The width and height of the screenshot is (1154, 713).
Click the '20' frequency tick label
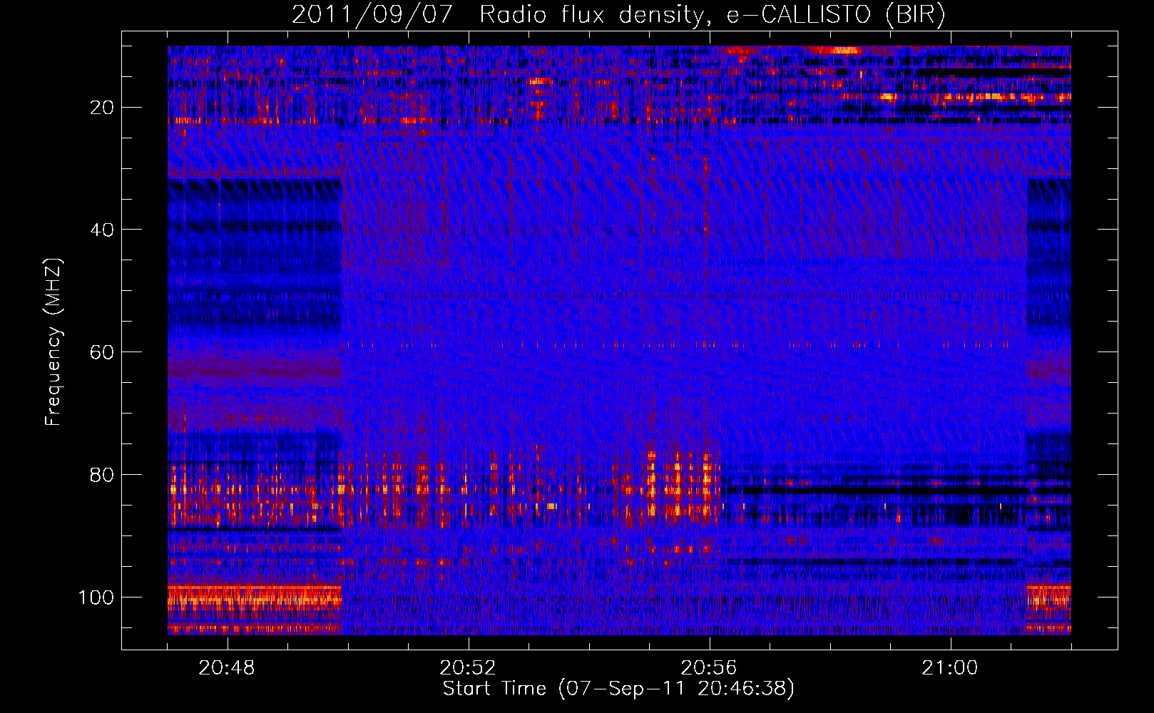(102, 108)
